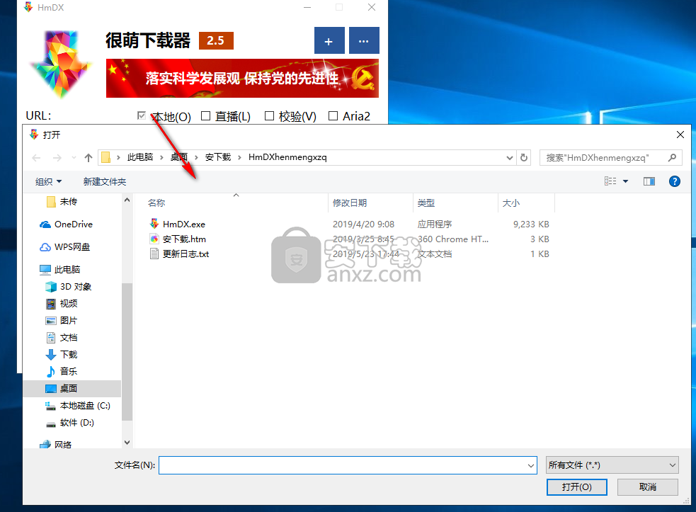The image size is (696, 512).
Task: Click 此电脑 in the address breadcrumb
Action: point(139,157)
